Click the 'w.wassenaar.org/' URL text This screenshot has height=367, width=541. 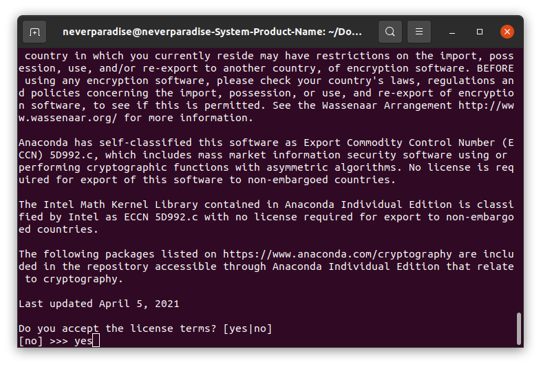point(68,118)
